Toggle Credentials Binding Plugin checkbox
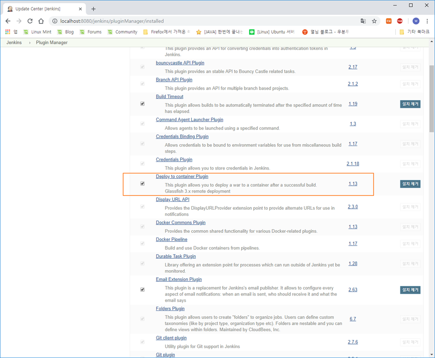435x358 pixels. 142,144
